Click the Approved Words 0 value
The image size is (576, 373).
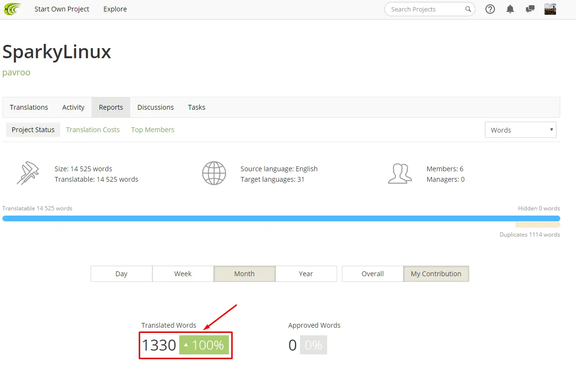(x=293, y=345)
